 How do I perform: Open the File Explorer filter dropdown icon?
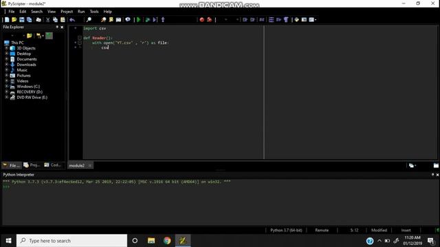pos(39,36)
